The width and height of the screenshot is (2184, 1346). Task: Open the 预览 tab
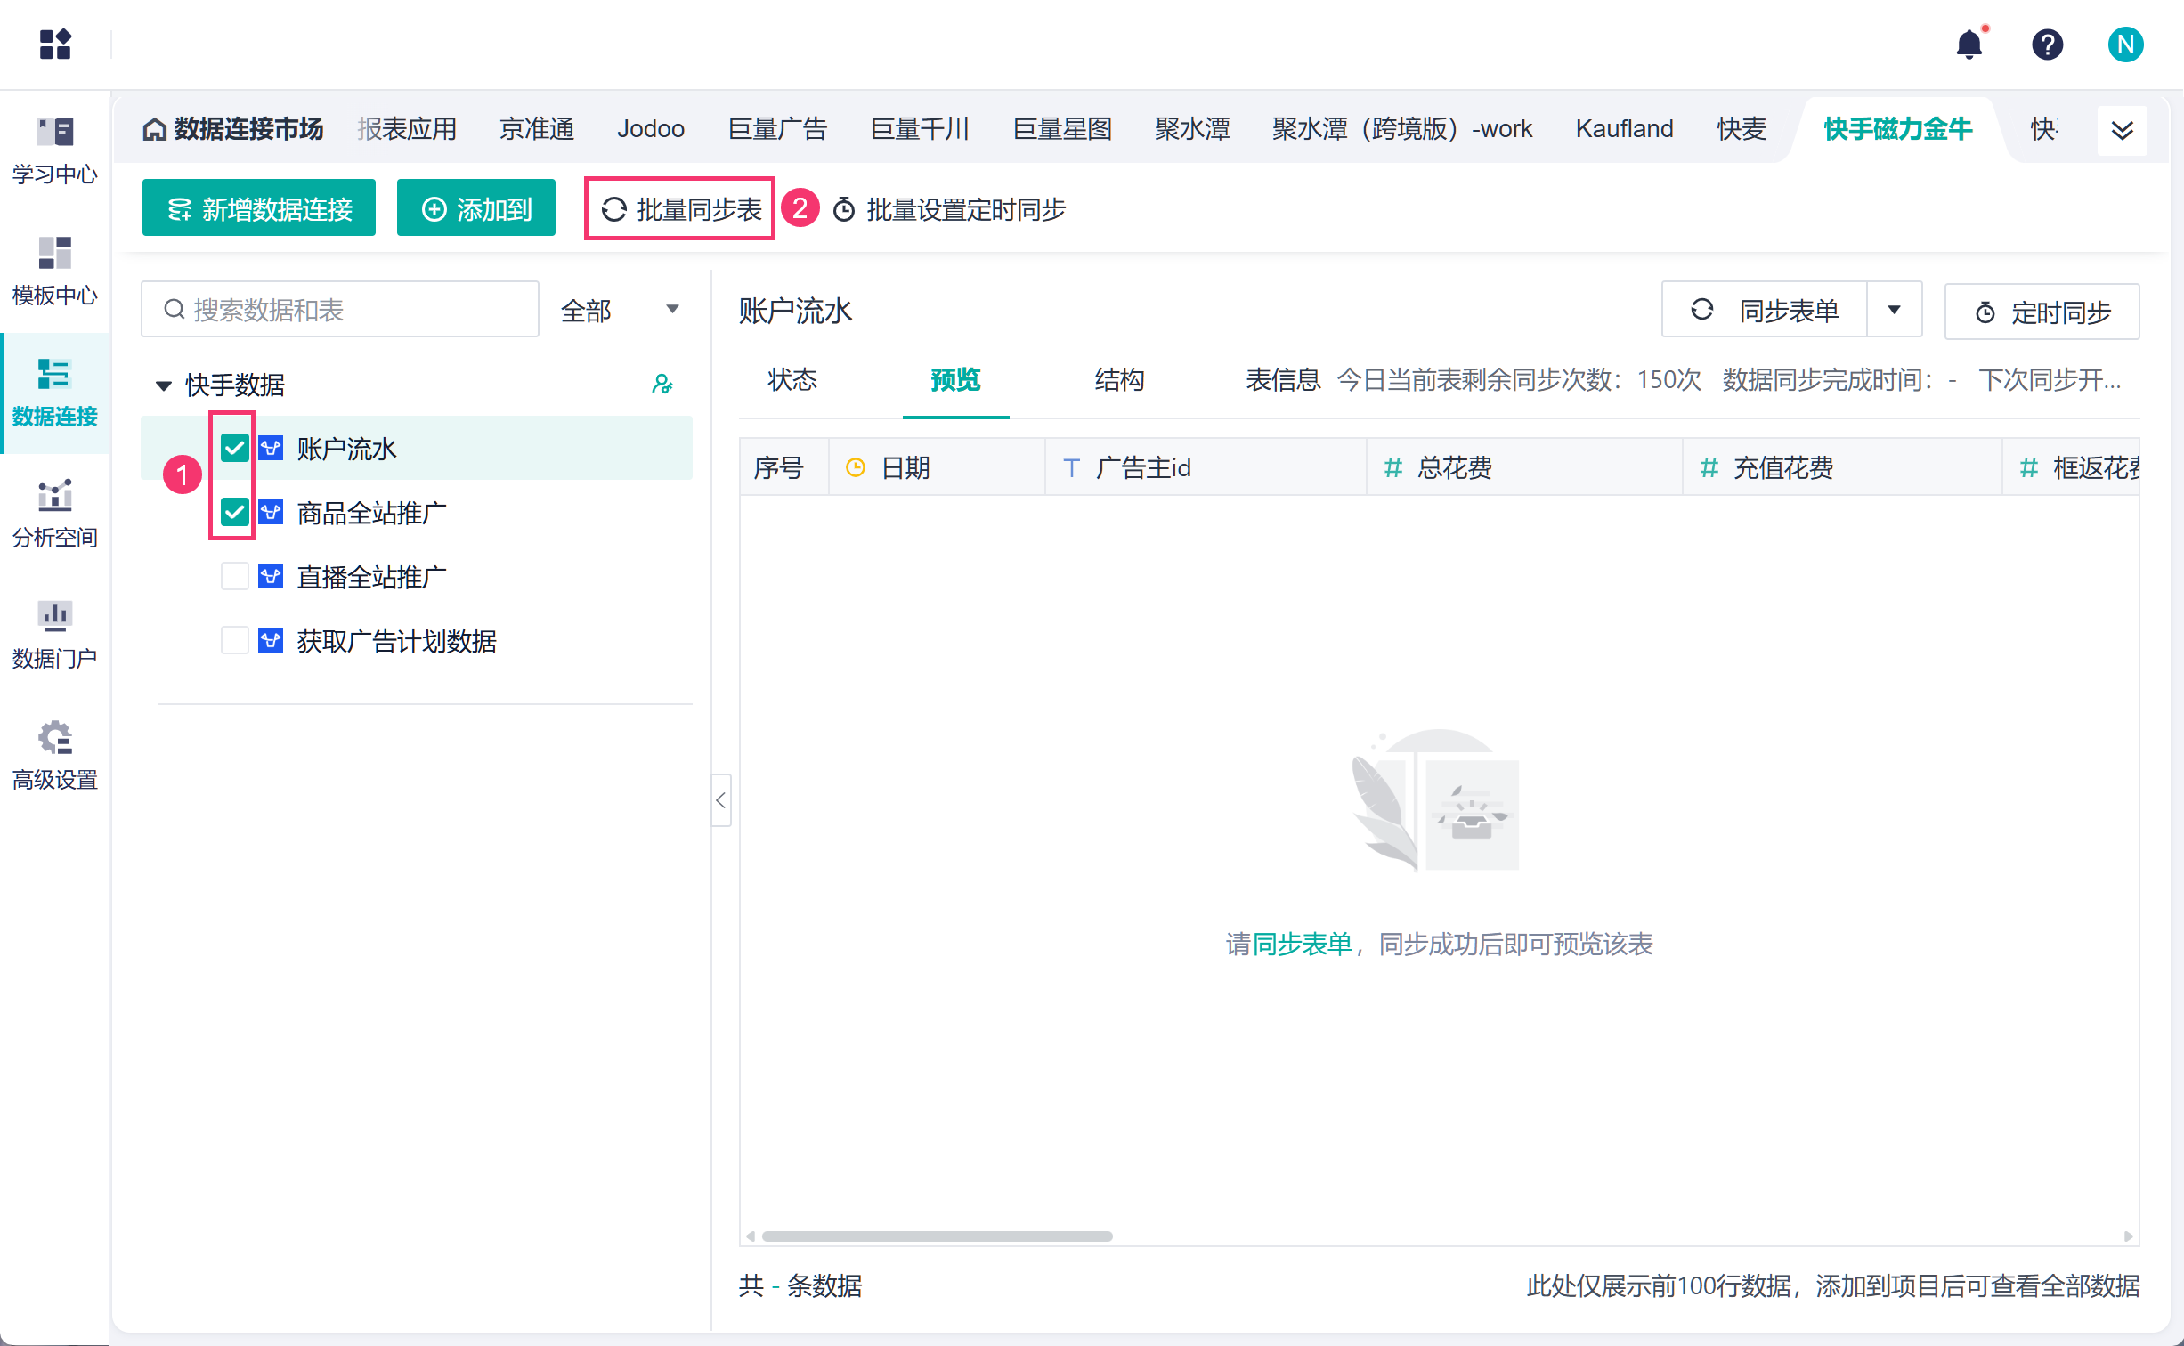click(x=955, y=380)
